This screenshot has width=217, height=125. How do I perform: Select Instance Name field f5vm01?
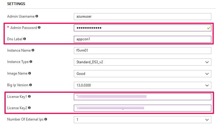point(143,50)
